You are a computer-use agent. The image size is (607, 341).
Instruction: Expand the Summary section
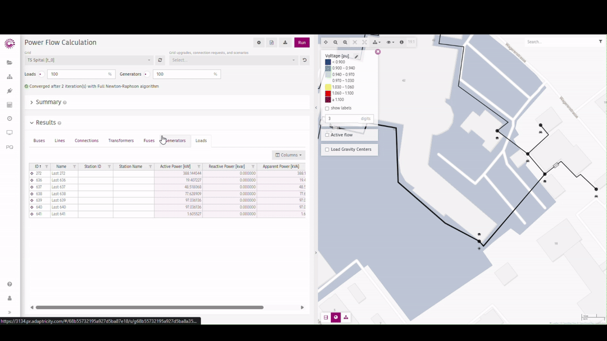tap(48, 102)
